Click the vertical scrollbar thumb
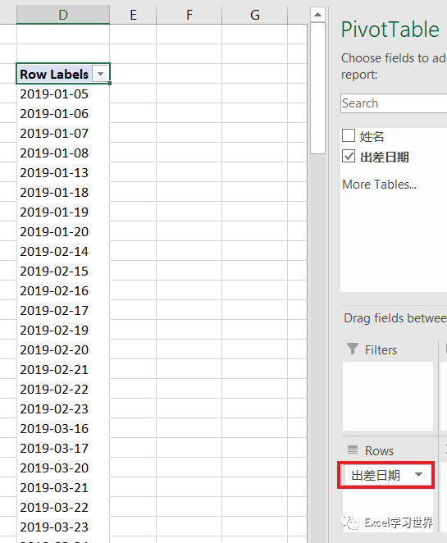Viewport: 447px width, 543px height. (x=317, y=89)
